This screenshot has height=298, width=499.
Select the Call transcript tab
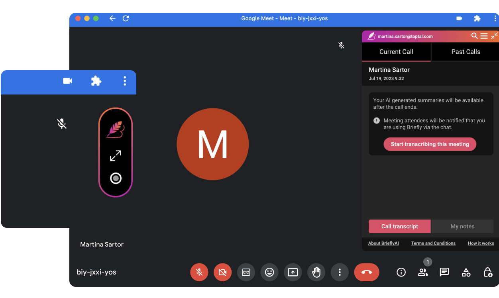399,226
